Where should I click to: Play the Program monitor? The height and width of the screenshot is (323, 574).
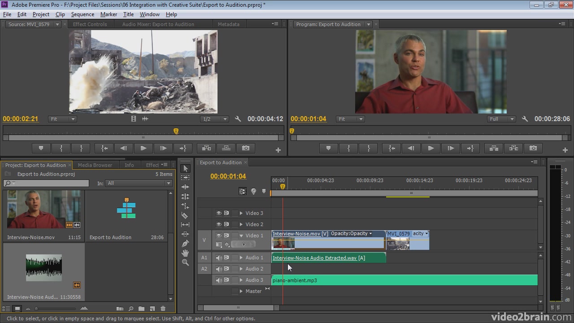[430, 148]
